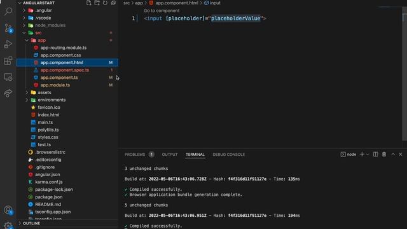Click the Go to component code lens
Image resolution: width=407 pixels, height=229 pixels.
(162, 11)
